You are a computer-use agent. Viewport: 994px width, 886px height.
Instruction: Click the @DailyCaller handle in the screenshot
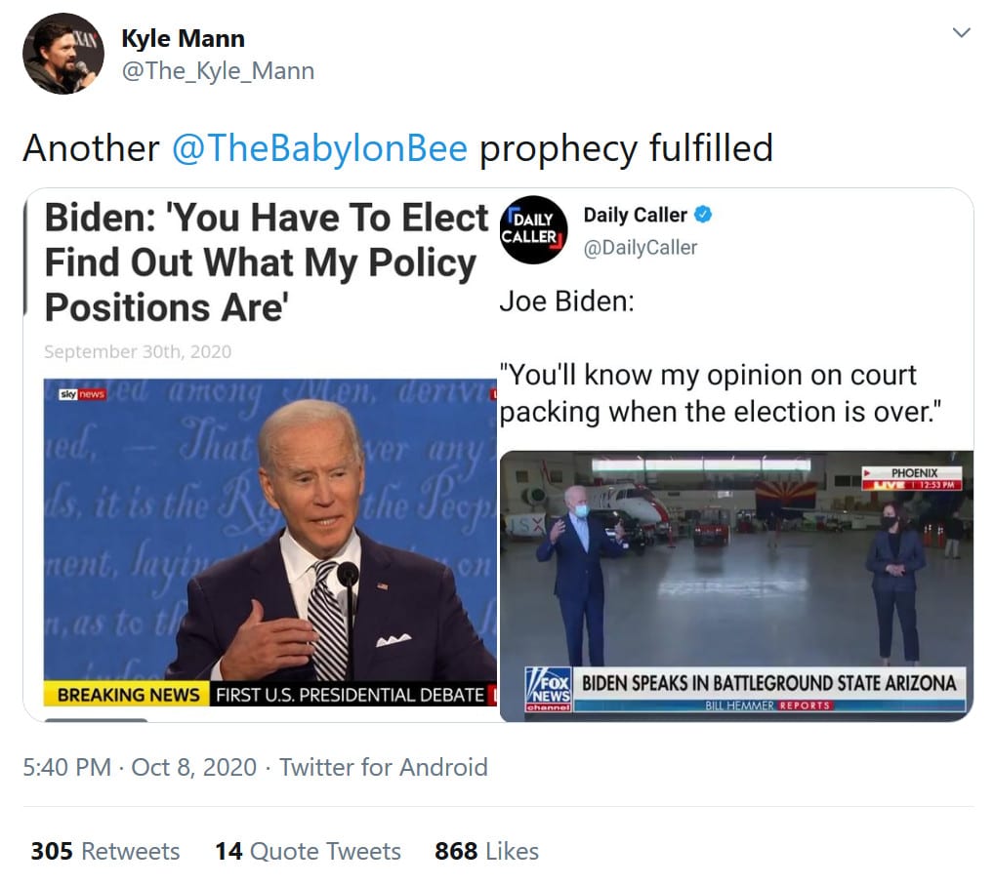point(641,248)
